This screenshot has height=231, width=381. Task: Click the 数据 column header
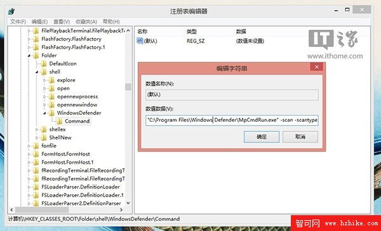(x=241, y=32)
